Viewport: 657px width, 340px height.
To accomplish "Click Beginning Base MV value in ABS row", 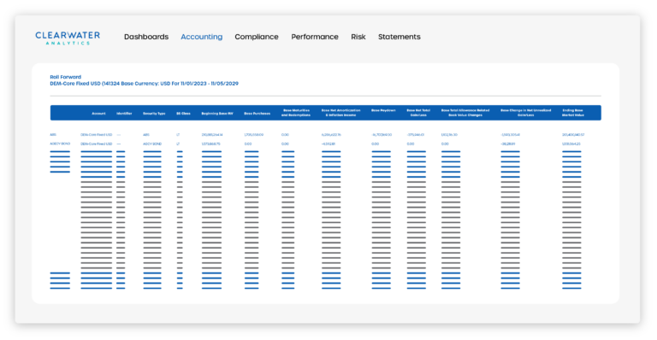I will click(x=212, y=135).
